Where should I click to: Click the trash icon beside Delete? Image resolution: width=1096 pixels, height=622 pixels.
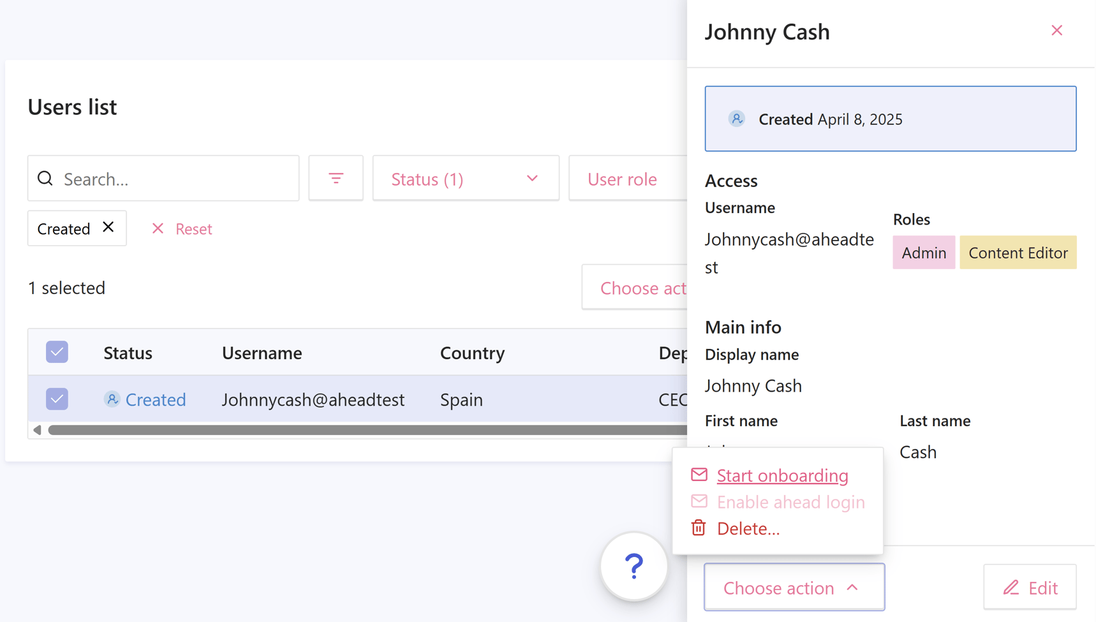699,528
